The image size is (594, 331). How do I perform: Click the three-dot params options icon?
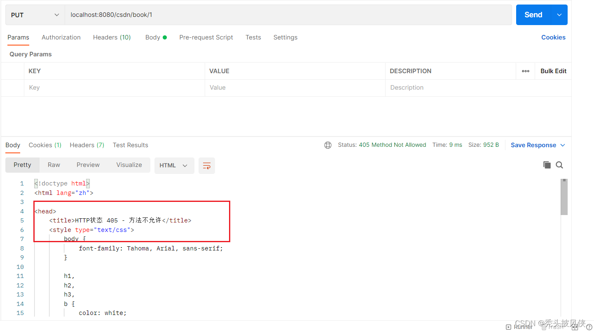525,71
